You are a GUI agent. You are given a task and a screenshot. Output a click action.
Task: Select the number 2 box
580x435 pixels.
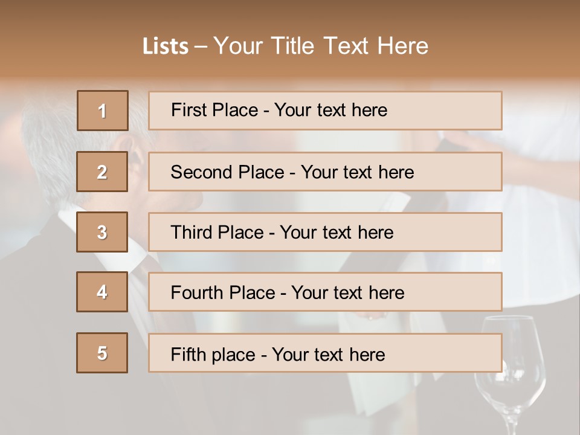click(102, 172)
